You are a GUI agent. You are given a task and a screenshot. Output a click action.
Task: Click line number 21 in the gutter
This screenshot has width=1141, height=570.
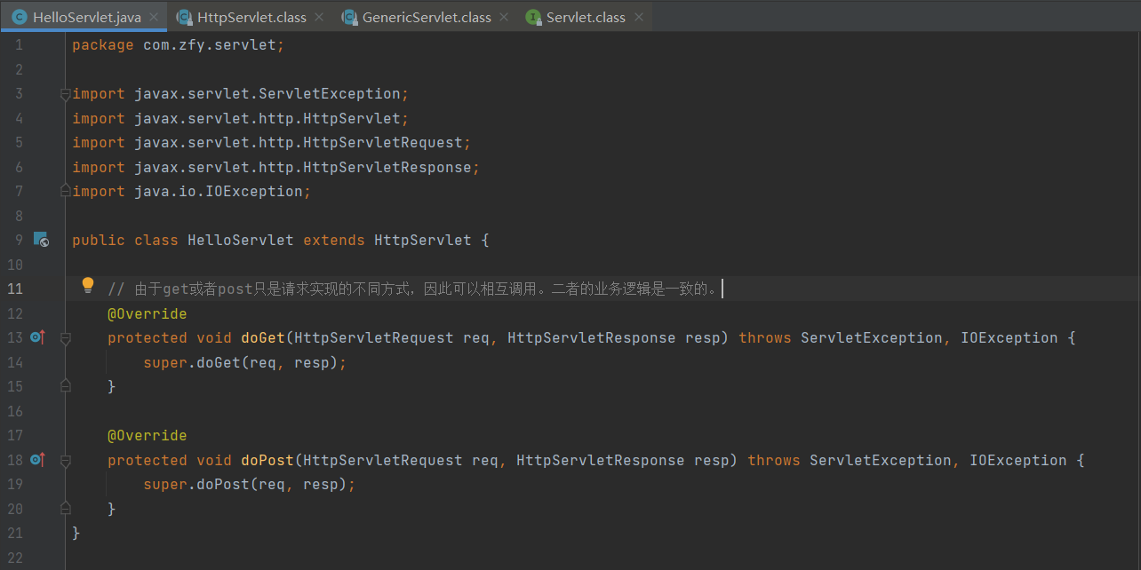[x=15, y=533]
